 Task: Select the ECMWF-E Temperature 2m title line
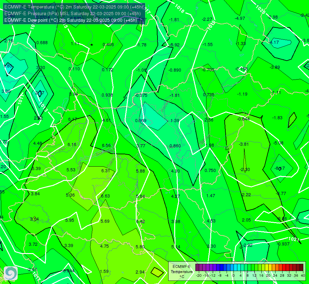74,7
